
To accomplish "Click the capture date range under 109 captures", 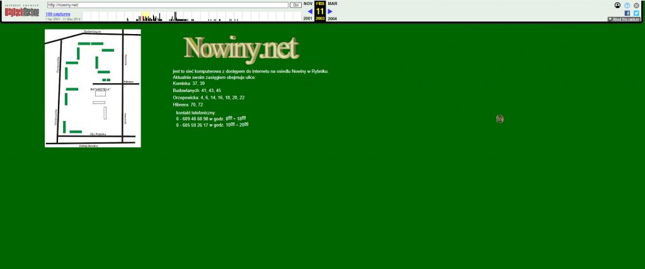I will click(x=63, y=19).
